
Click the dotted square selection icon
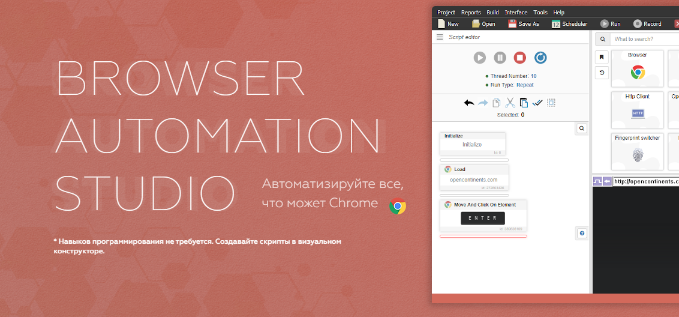[x=551, y=103]
